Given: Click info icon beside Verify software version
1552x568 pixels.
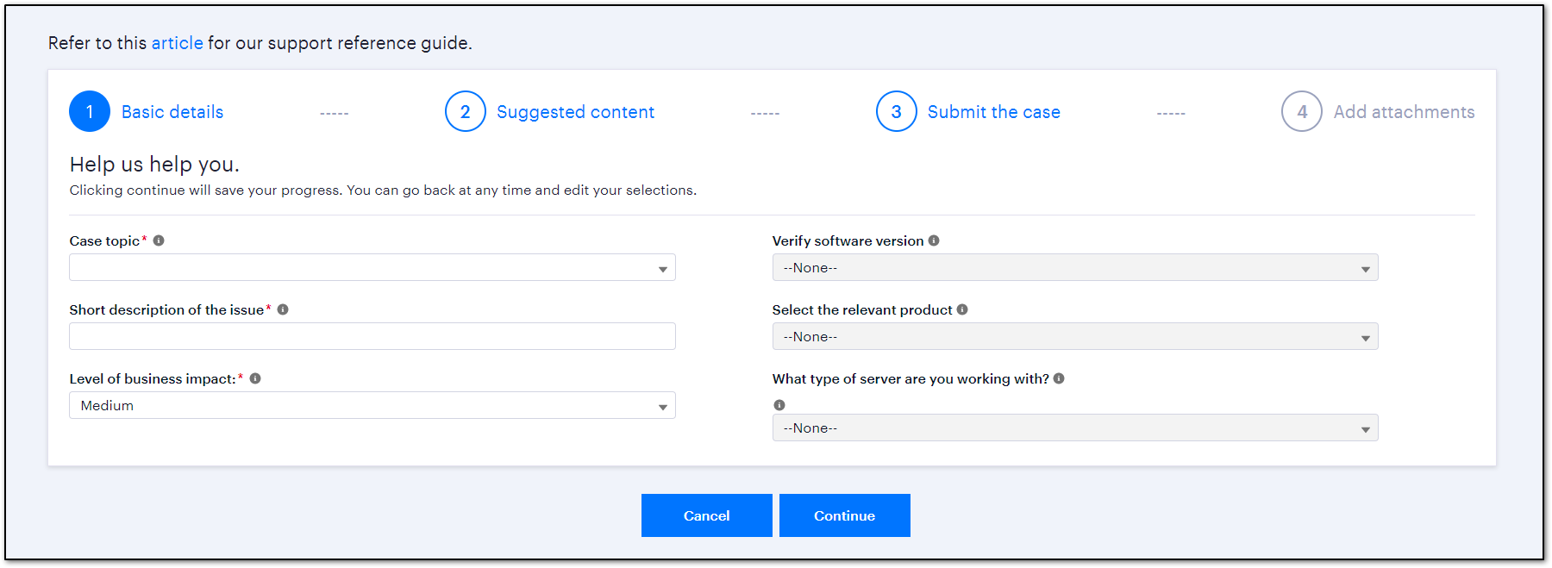Looking at the screenshot, I should click(x=934, y=240).
